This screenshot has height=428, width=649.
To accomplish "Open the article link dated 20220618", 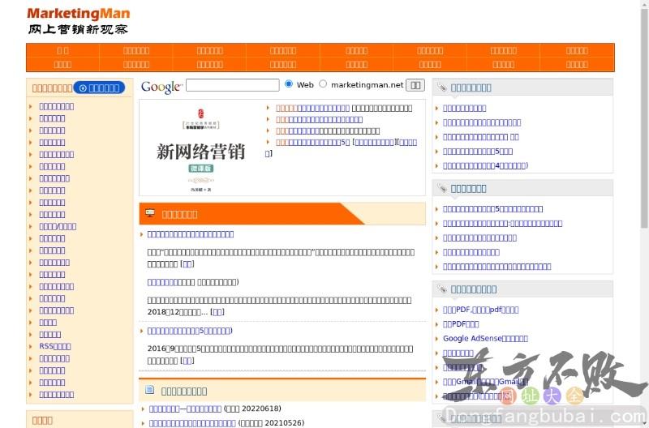I will (x=185, y=409).
